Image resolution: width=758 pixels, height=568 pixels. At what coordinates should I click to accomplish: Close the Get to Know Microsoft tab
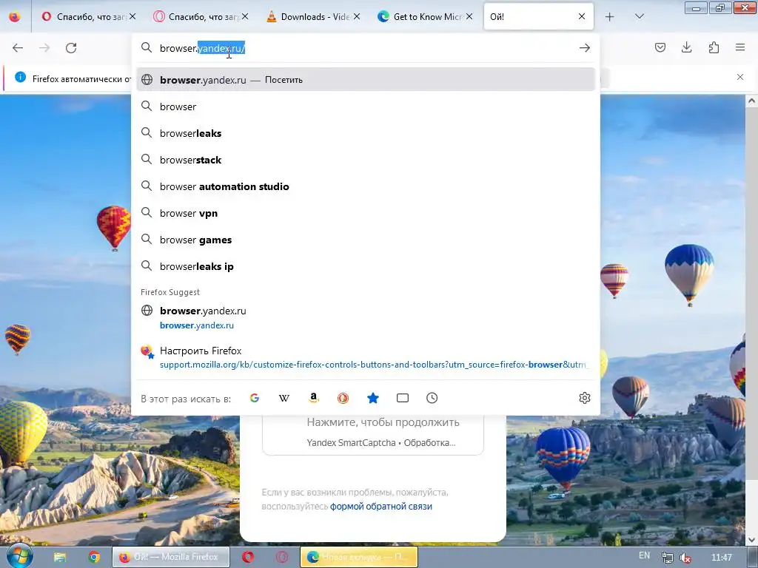469,17
